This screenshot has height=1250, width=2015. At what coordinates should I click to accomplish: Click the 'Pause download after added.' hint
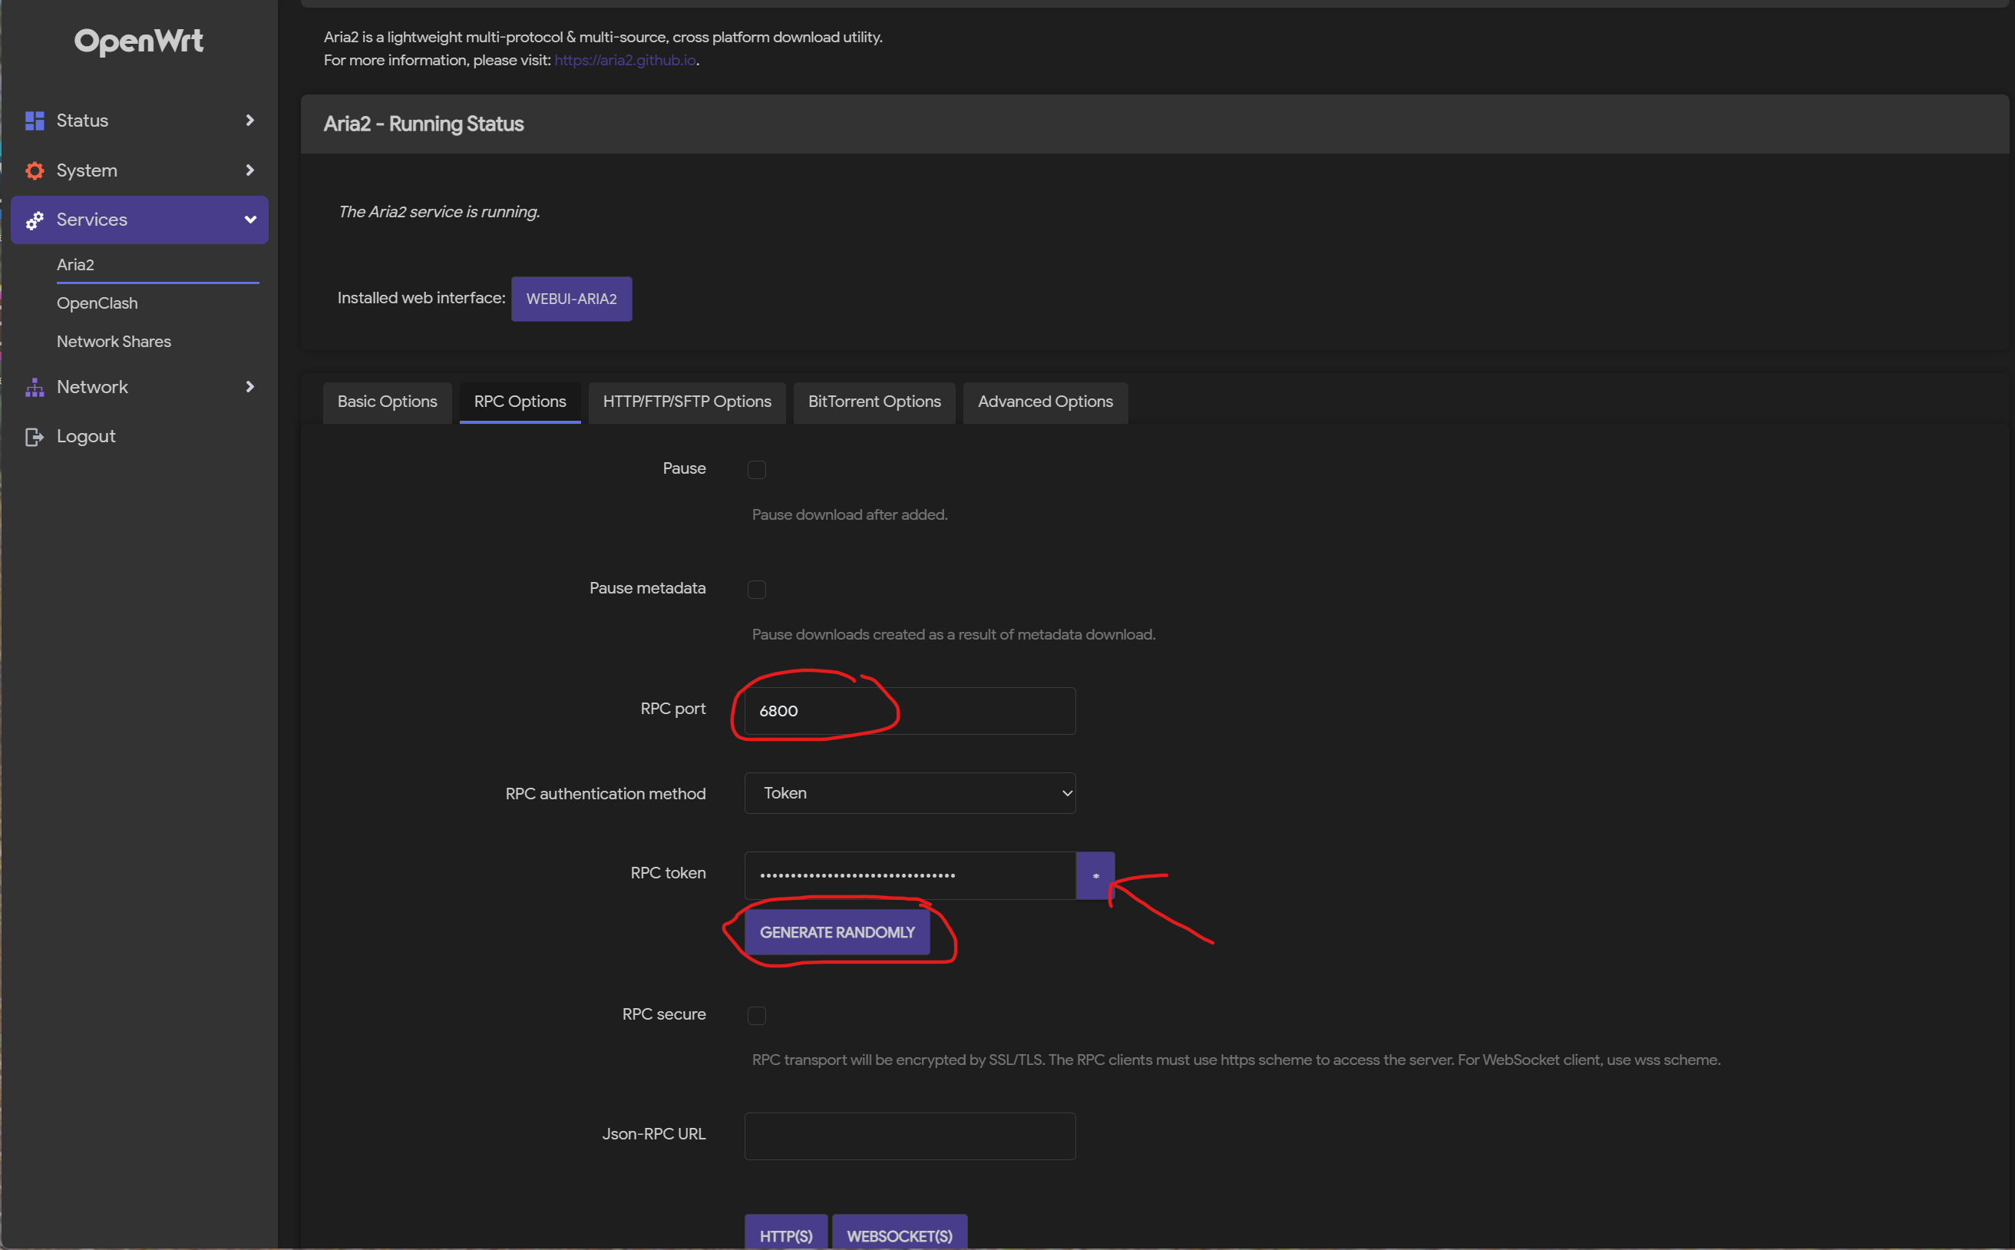click(850, 514)
